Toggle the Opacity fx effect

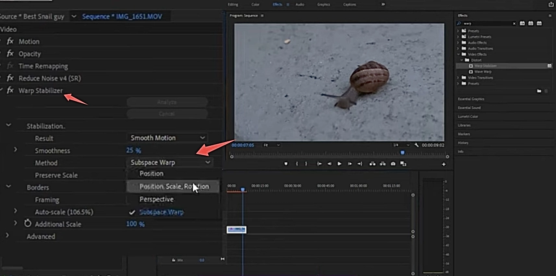point(10,54)
